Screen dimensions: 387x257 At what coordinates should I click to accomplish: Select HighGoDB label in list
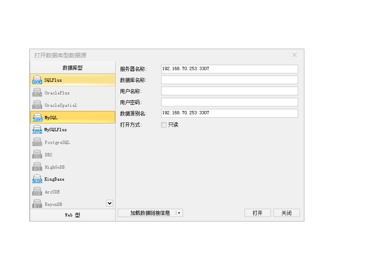tap(55, 167)
